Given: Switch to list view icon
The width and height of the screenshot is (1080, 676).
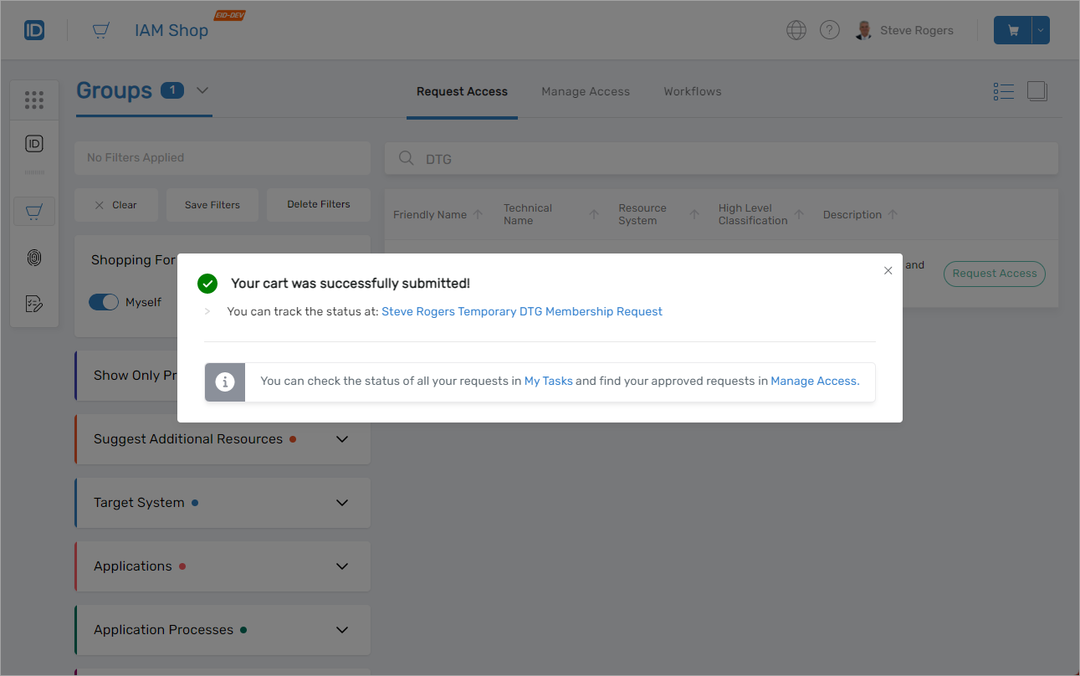Looking at the screenshot, I should pyautogui.click(x=1003, y=91).
